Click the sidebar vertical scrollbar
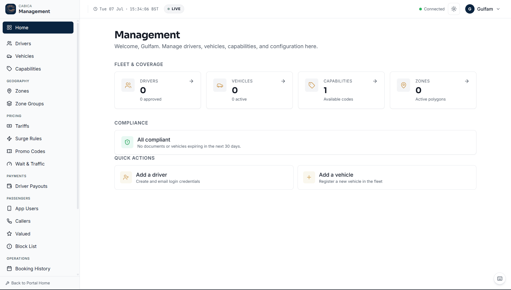 pos(78,116)
